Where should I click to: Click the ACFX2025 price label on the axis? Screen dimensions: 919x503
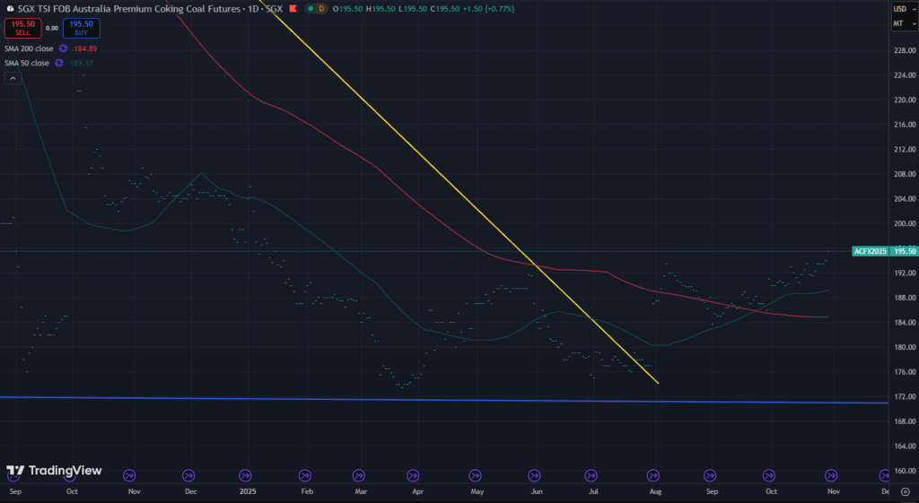click(x=870, y=252)
